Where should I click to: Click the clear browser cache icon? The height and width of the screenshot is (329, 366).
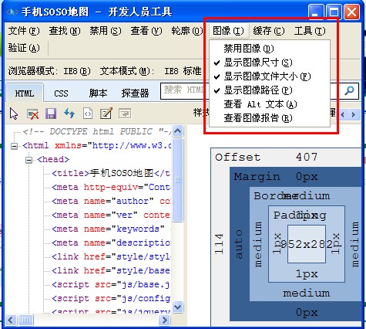pos(32,114)
